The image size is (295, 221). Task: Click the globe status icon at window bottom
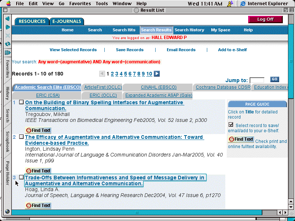click(x=7, y=211)
